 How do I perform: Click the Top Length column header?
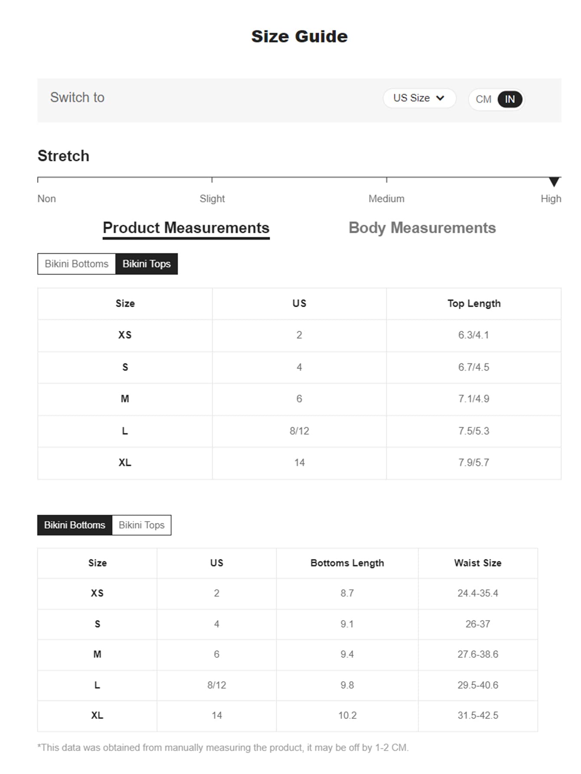474,304
